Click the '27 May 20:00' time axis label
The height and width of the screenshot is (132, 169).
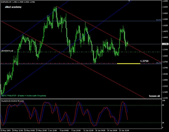(x=41, y=130)
